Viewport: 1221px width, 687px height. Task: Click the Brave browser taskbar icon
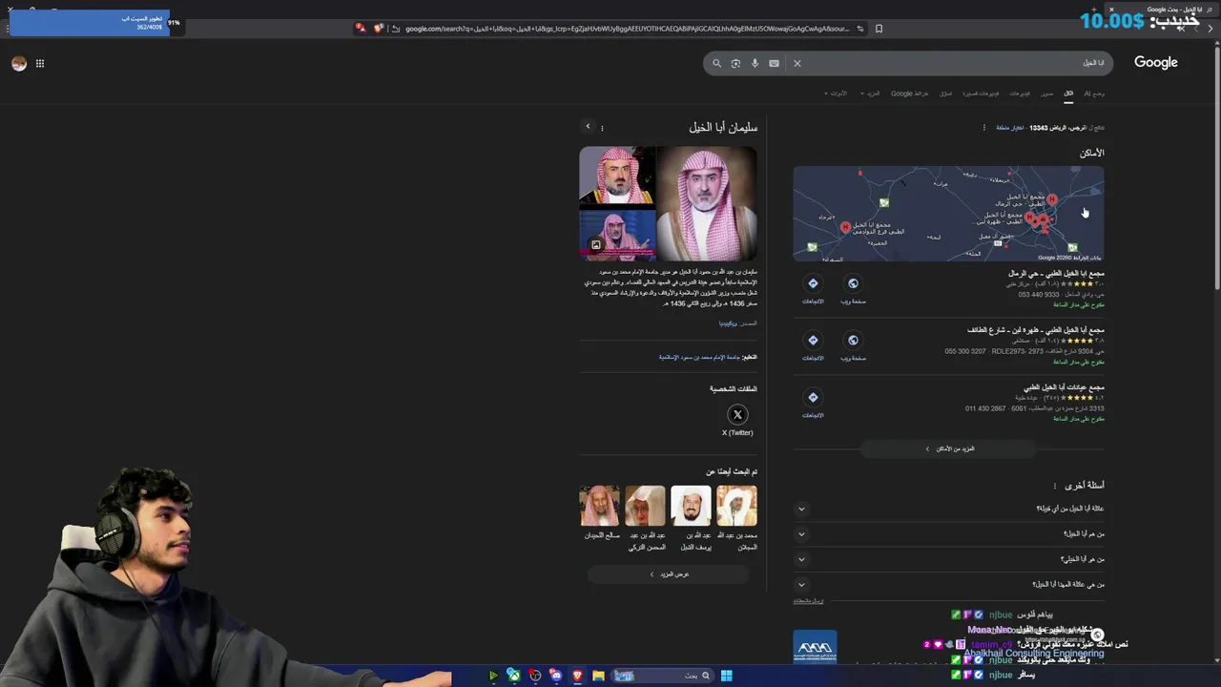577,676
